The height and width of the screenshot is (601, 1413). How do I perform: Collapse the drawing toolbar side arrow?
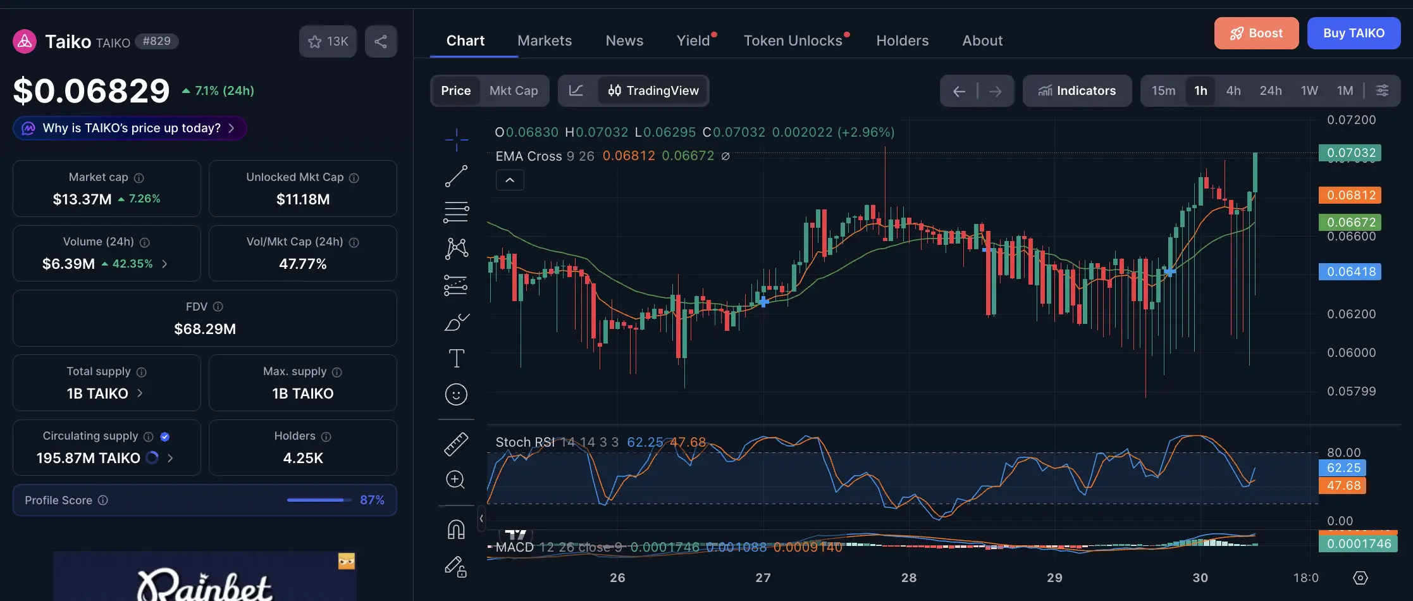point(481,519)
